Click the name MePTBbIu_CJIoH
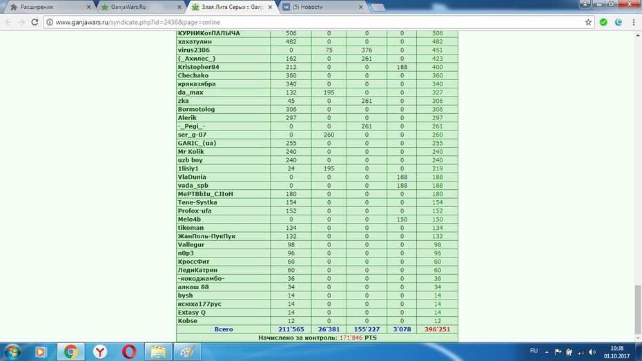Viewport: 642px width, 361px height. pos(205,194)
